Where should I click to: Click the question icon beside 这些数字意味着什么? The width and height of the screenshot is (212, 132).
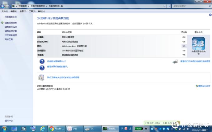pos(42,61)
